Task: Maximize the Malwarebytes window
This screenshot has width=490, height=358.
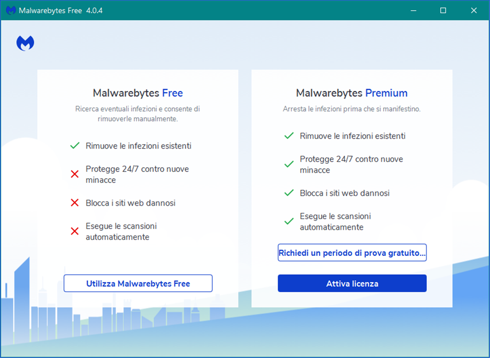Action: pos(443,10)
